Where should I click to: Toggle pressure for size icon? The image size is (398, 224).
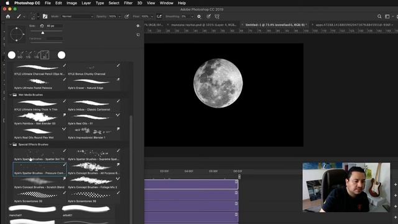coord(208,17)
